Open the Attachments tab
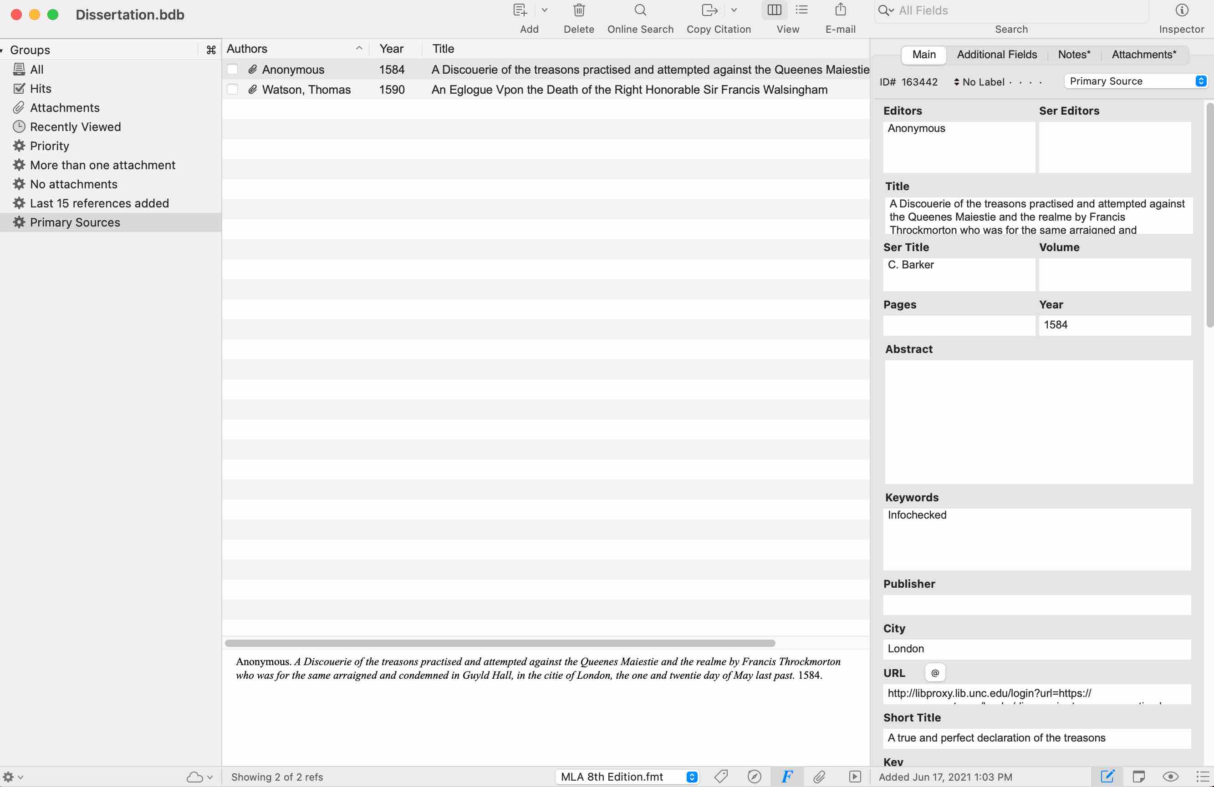1214x787 pixels. point(1144,55)
